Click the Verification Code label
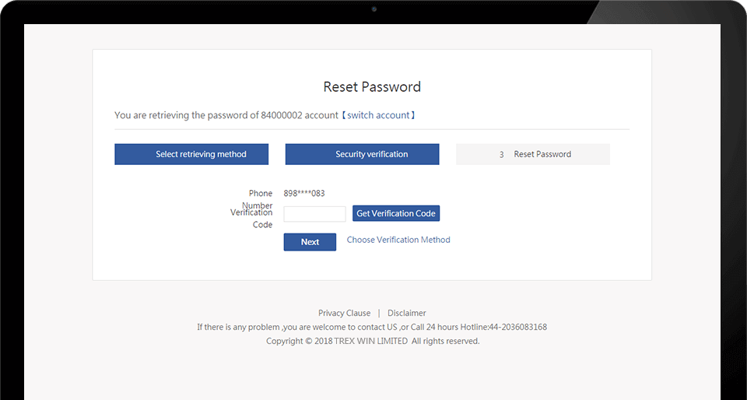The image size is (747, 400). [251, 219]
